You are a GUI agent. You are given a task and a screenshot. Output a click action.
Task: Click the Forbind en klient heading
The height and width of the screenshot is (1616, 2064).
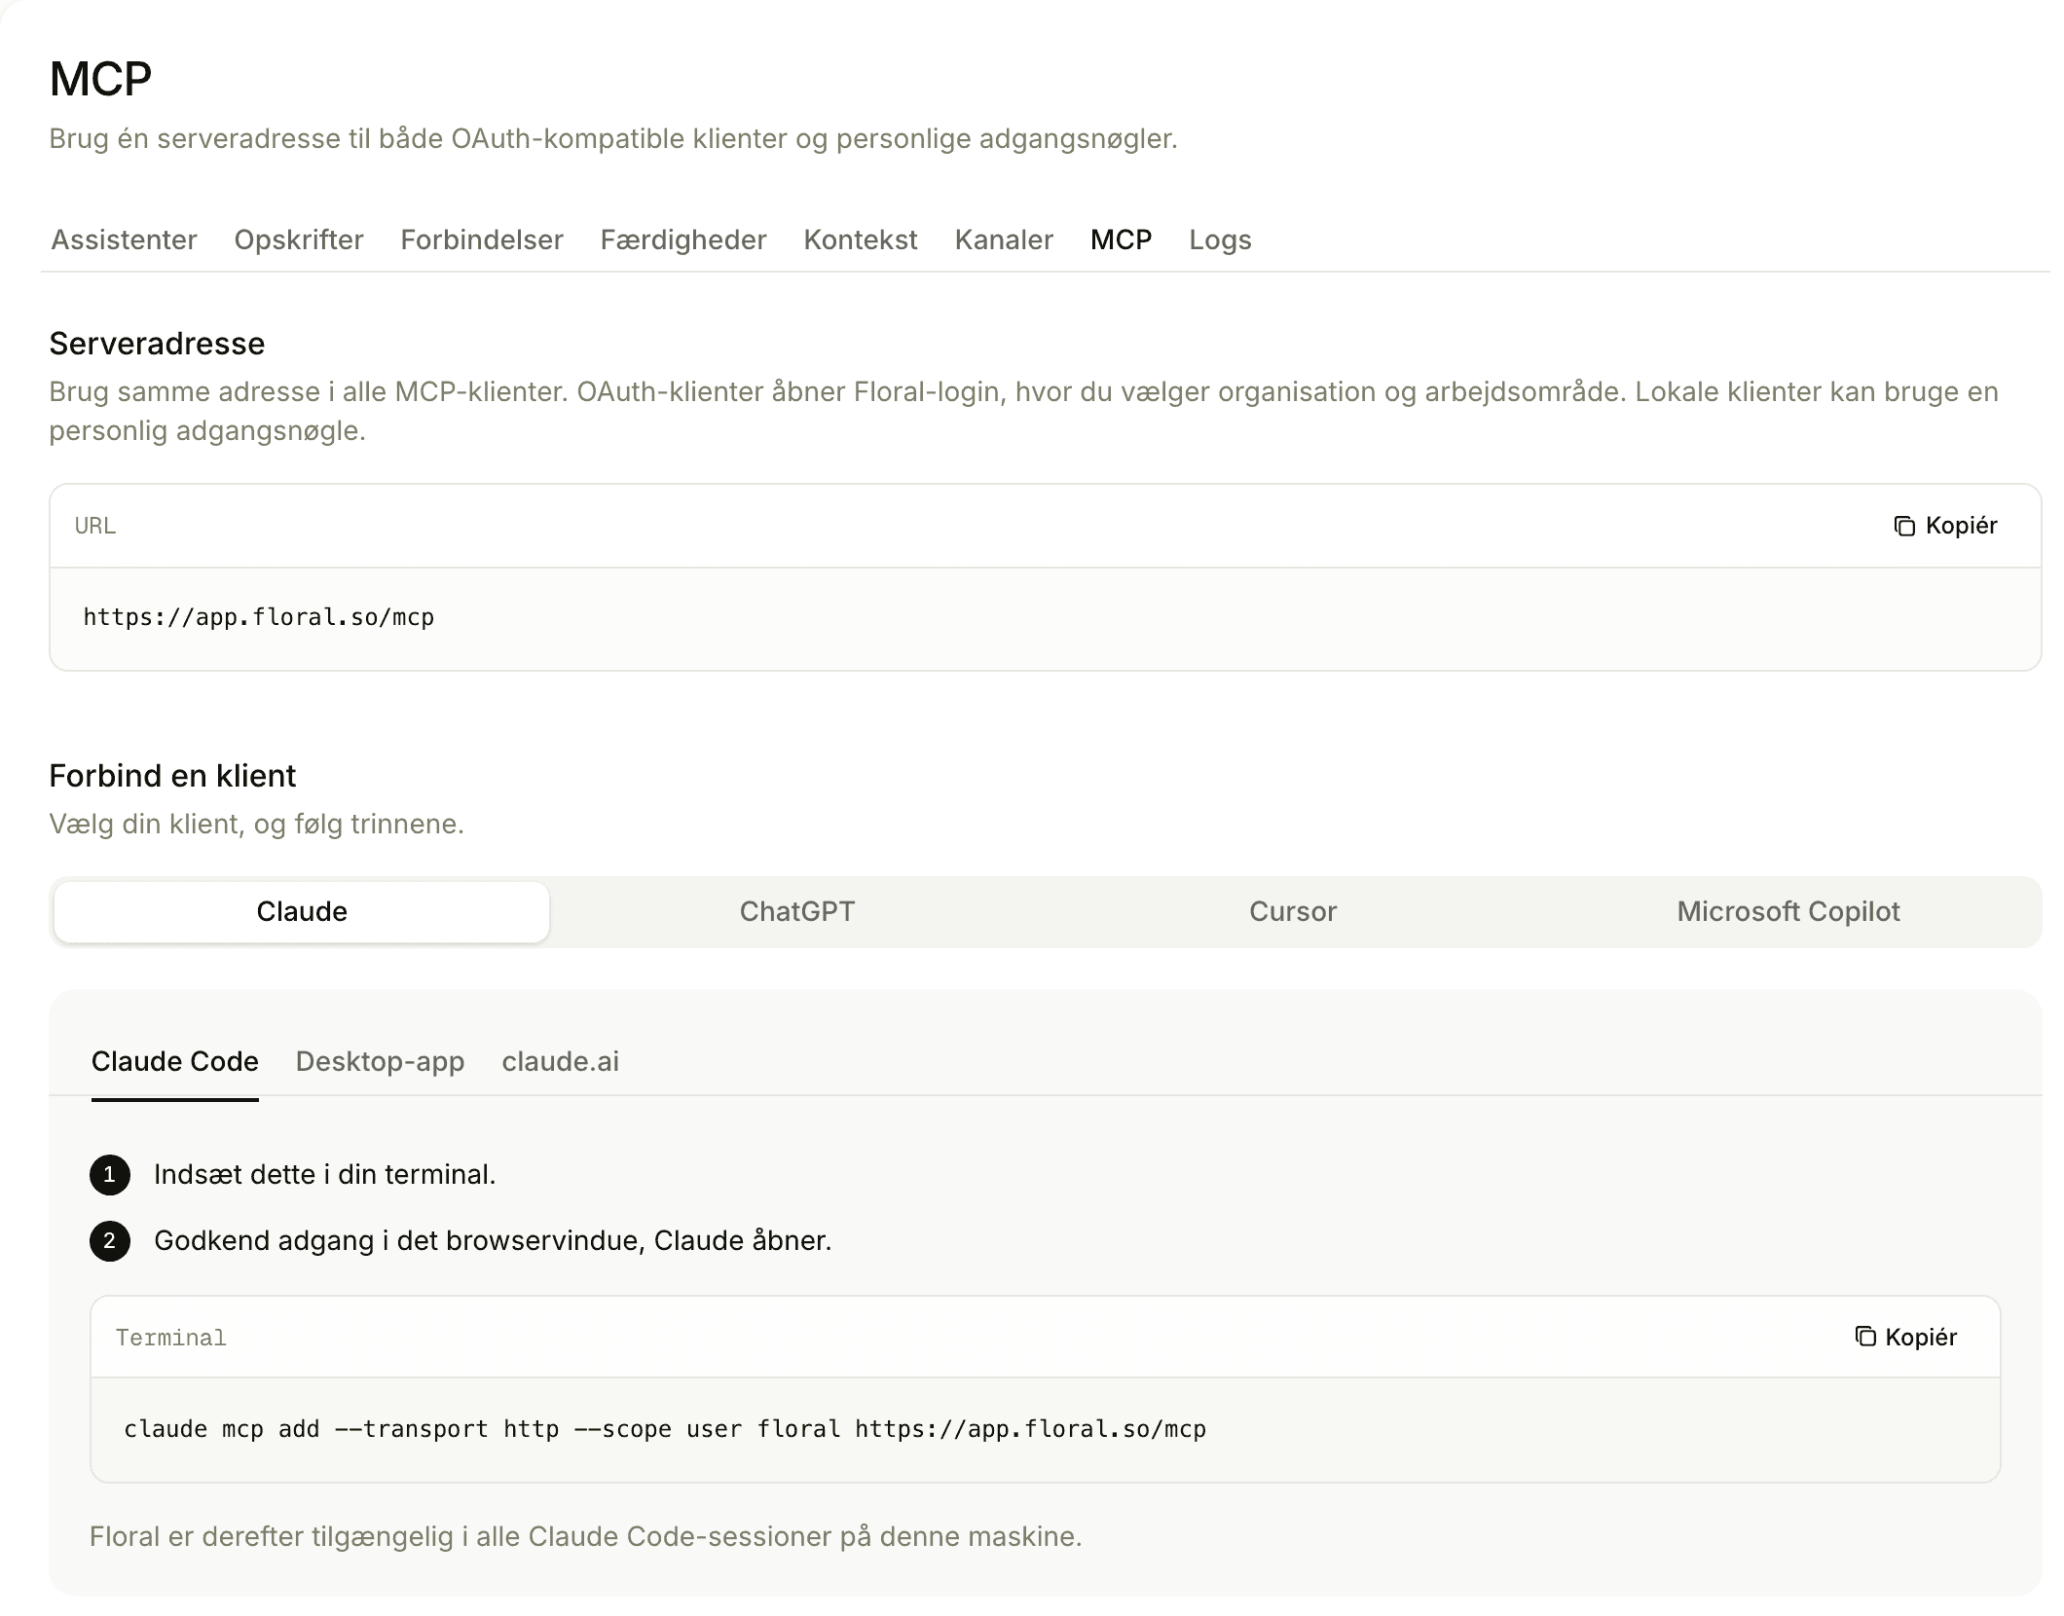coord(172,776)
